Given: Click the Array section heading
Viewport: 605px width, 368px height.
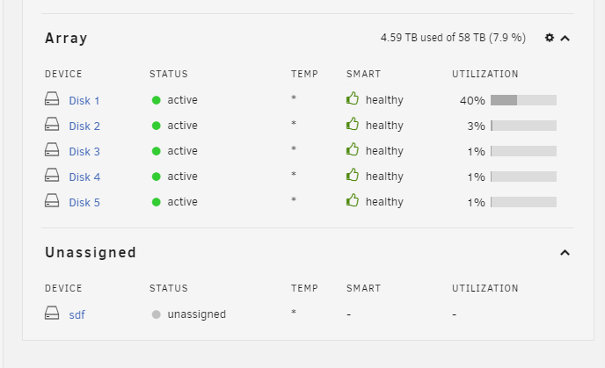Looking at the screenshot, I should 66,38.
